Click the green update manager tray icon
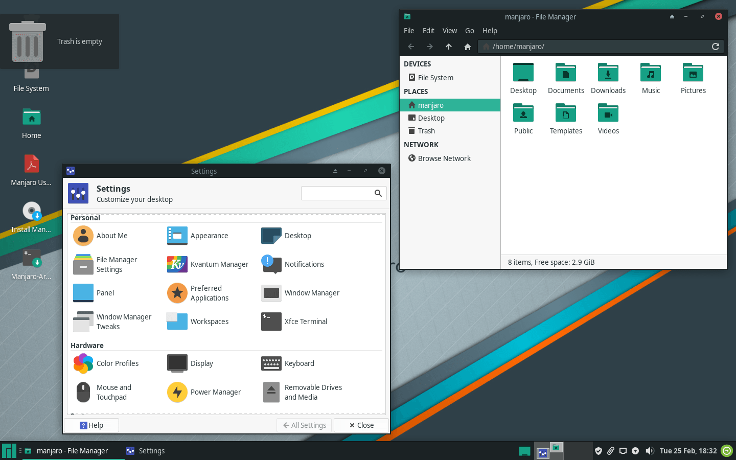This screenshot has height=460, width=736. [x=726, y=450]
